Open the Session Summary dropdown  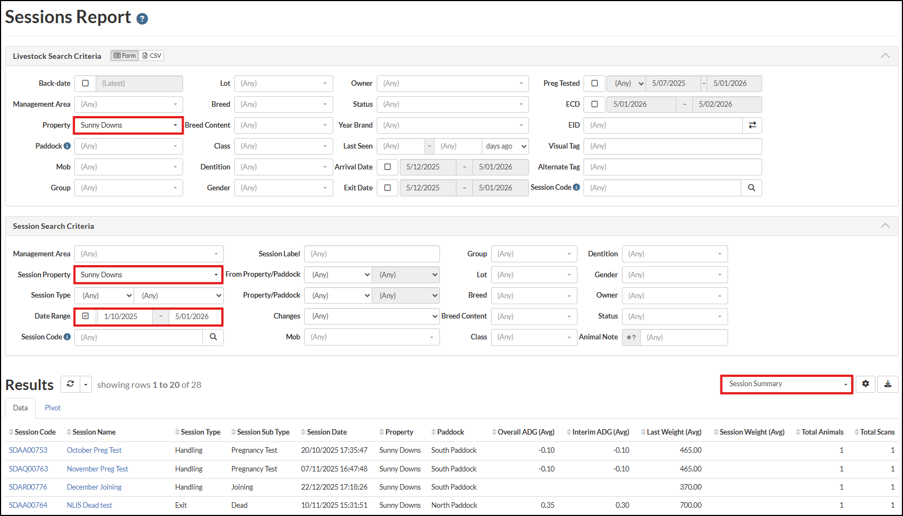(x=786, y=384)
